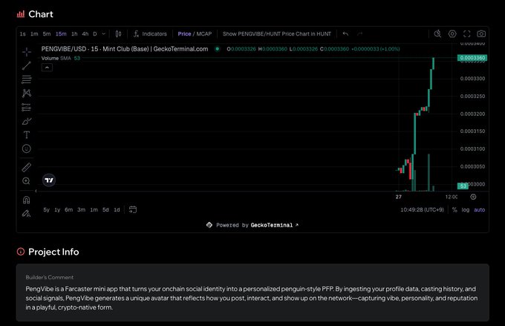Open the timezone menu showing UTC+9
Image resolution: width=505 pixels, height=326 pixels.
tap(422, 209)
